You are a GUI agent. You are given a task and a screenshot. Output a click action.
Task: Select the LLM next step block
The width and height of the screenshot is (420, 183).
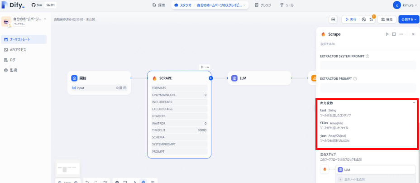click(376, 169)
